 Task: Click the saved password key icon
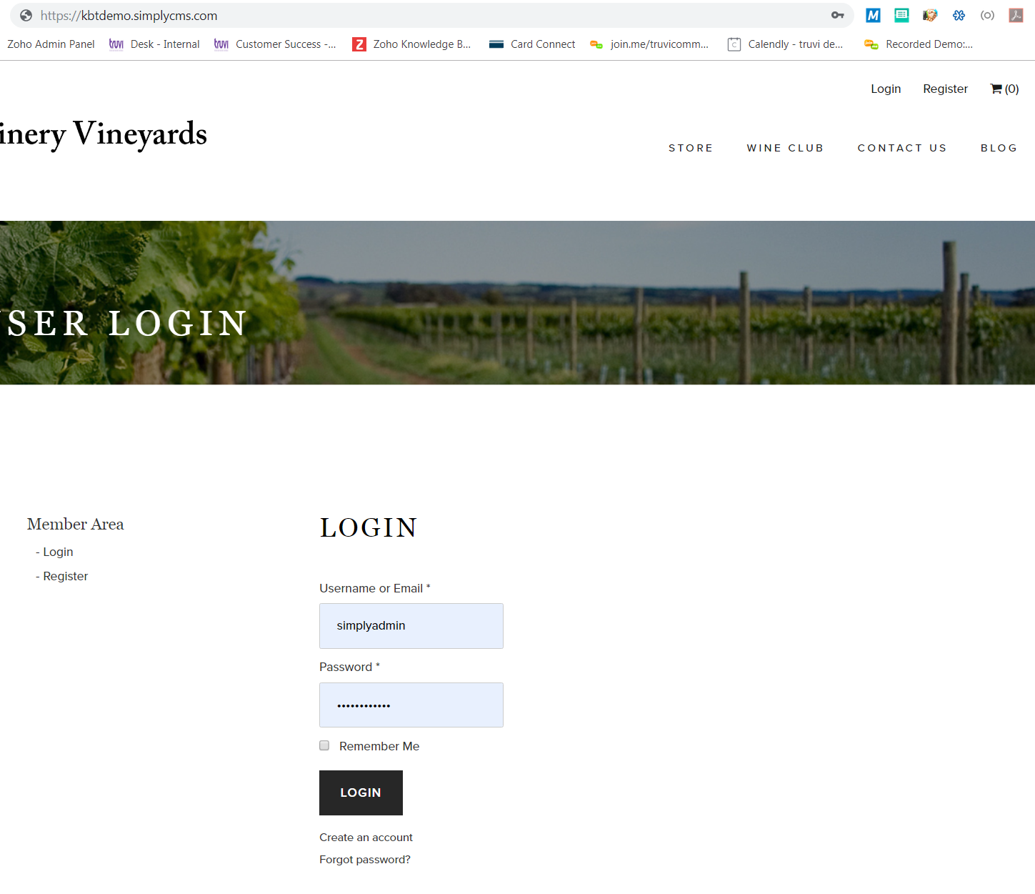[x=837, y=15]
